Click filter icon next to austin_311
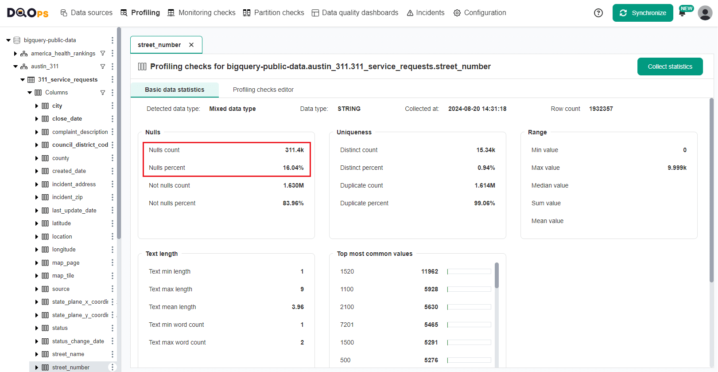718x372 pixels. [x=103, y=67]
